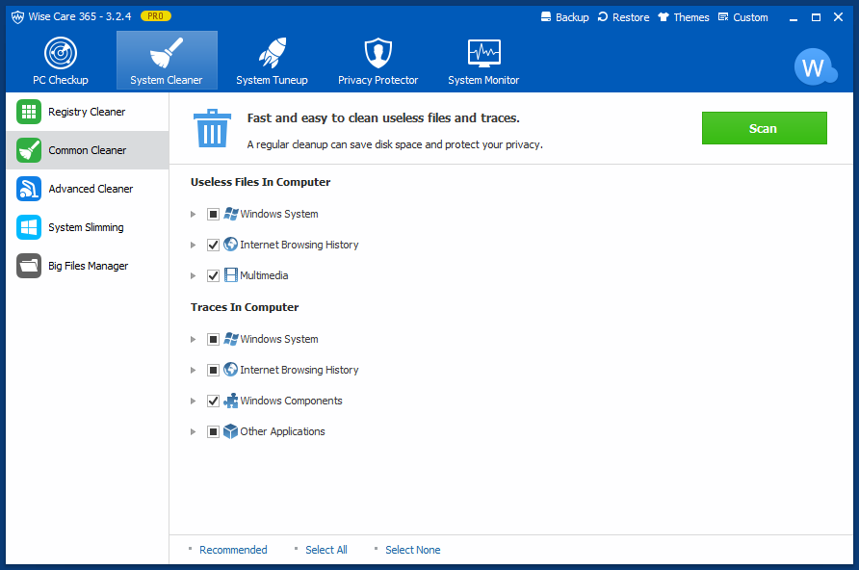Click the W user account avatar
859x570 pixels.
pos(815,67)
